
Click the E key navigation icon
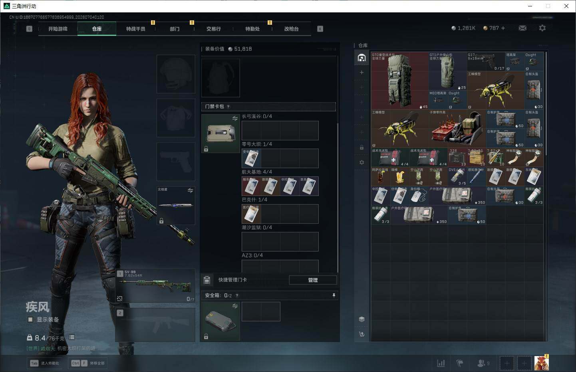point(320,29)
